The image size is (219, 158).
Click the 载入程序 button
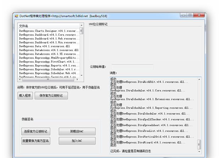pos(25,96)
